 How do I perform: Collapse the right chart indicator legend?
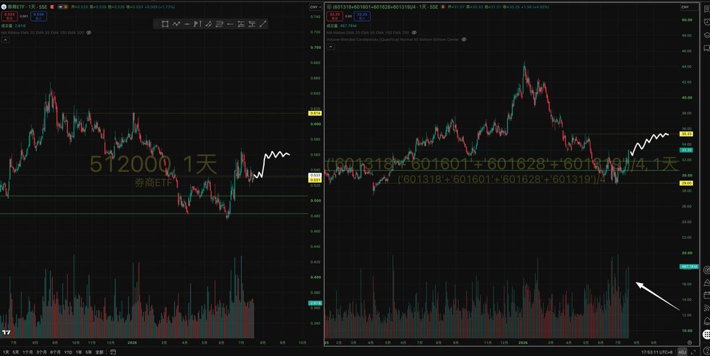pos(331,47)
